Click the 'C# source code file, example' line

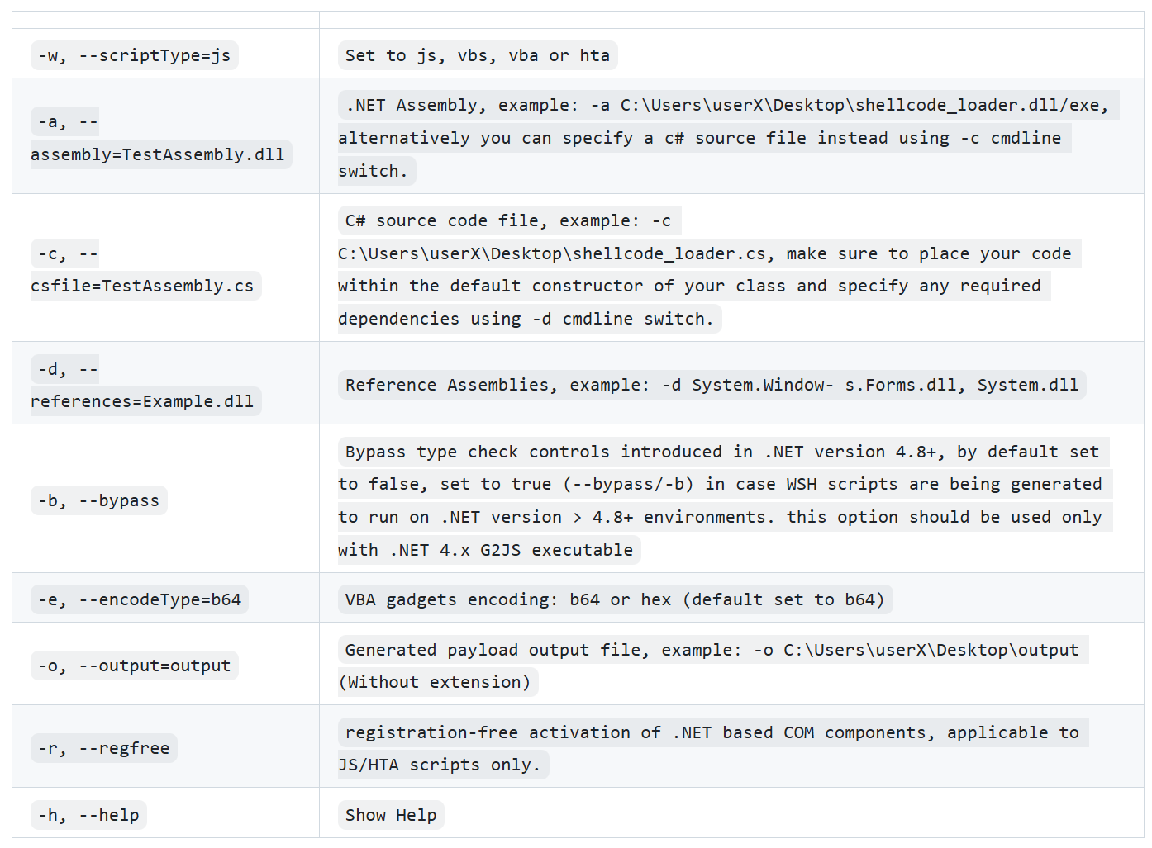click(508, 221)
